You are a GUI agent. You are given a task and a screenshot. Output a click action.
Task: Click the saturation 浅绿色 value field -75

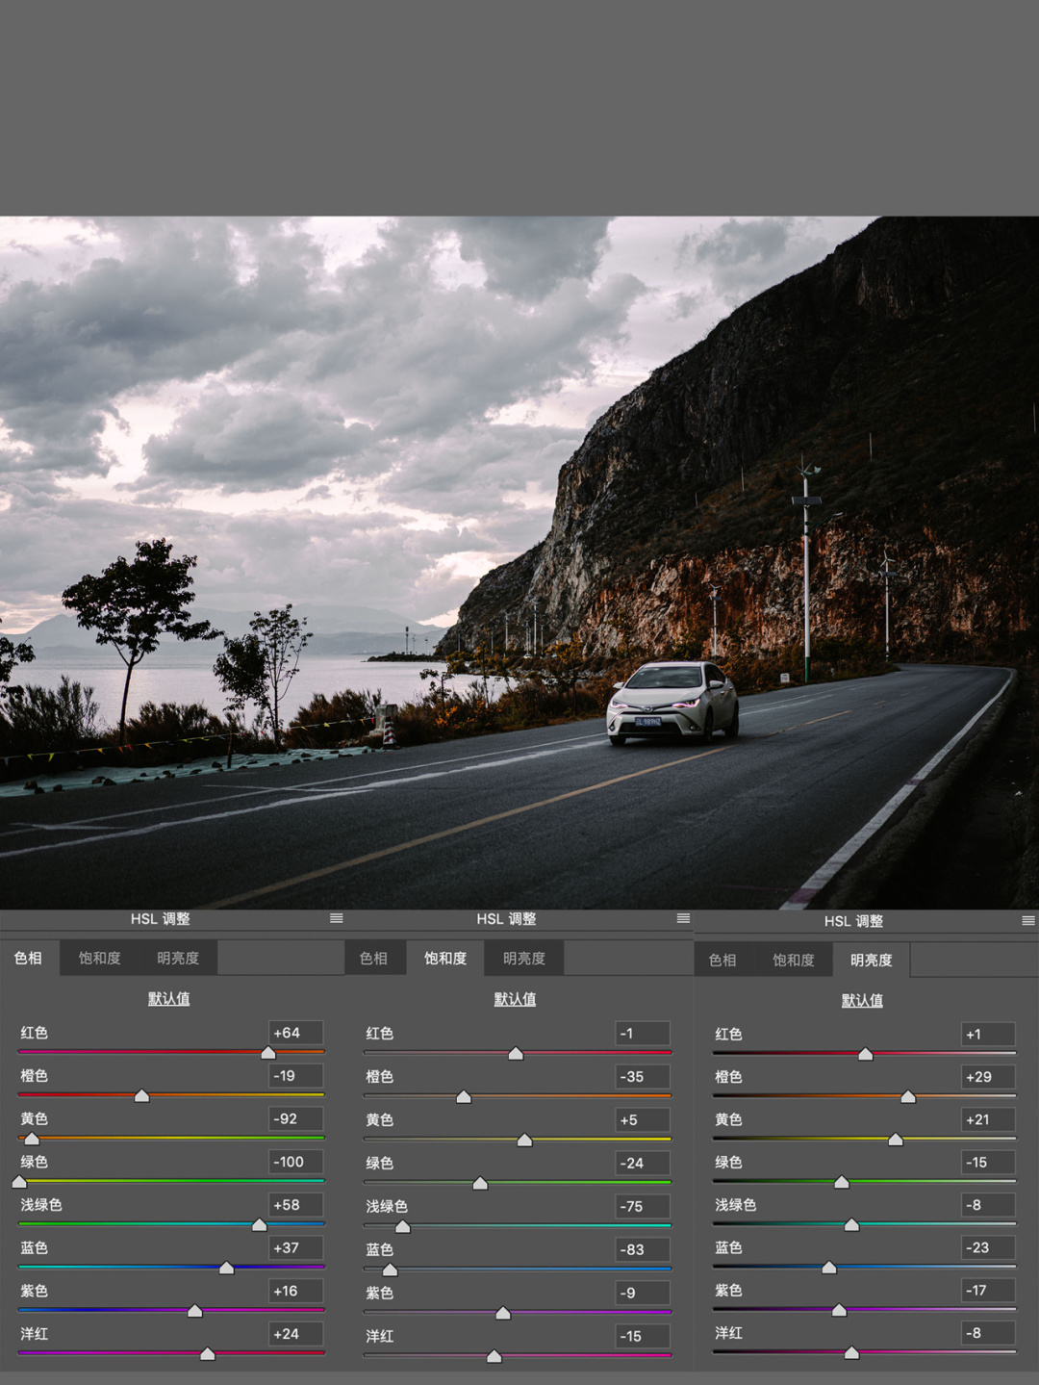coord(642,1206)
